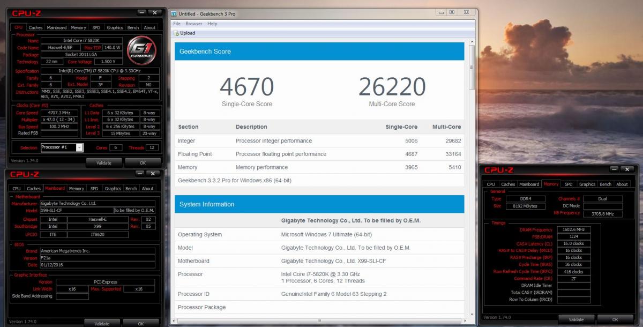Switch to Caches tab in CPU-Z CPU window
The image size is (643, 327).
click(x=36, y=27)
